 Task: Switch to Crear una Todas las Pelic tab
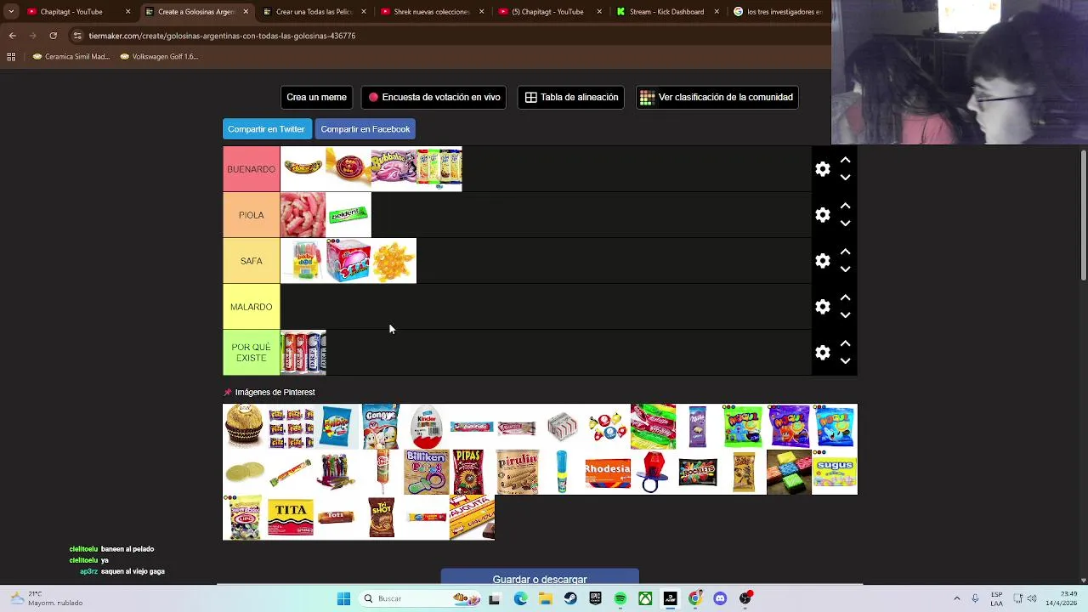(x=314, y=12)
